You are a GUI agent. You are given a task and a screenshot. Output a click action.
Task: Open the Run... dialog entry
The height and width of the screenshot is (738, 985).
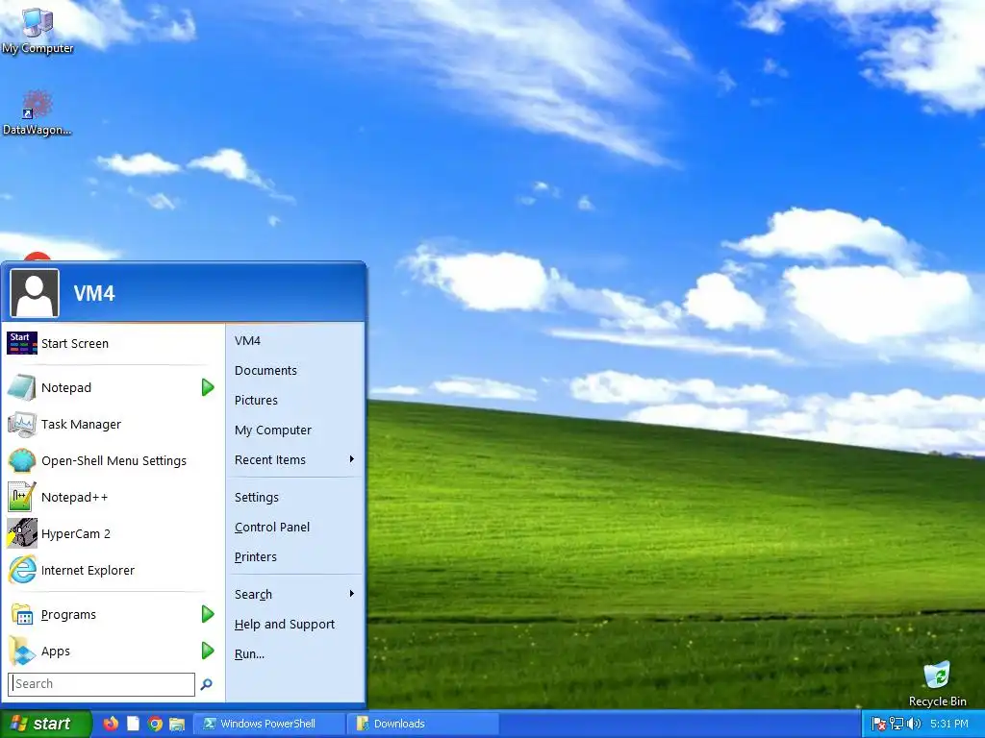(249, 653)
